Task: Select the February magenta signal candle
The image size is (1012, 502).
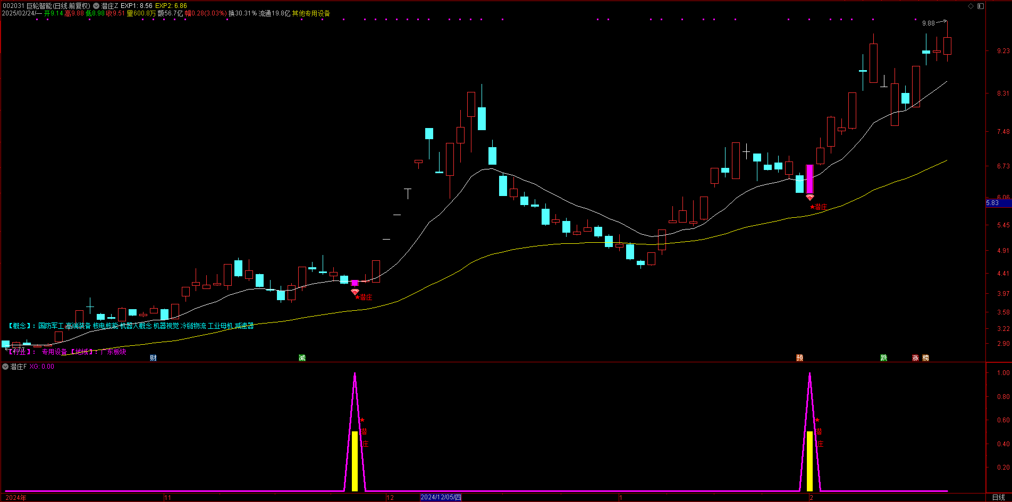Action: click(809, 179)
